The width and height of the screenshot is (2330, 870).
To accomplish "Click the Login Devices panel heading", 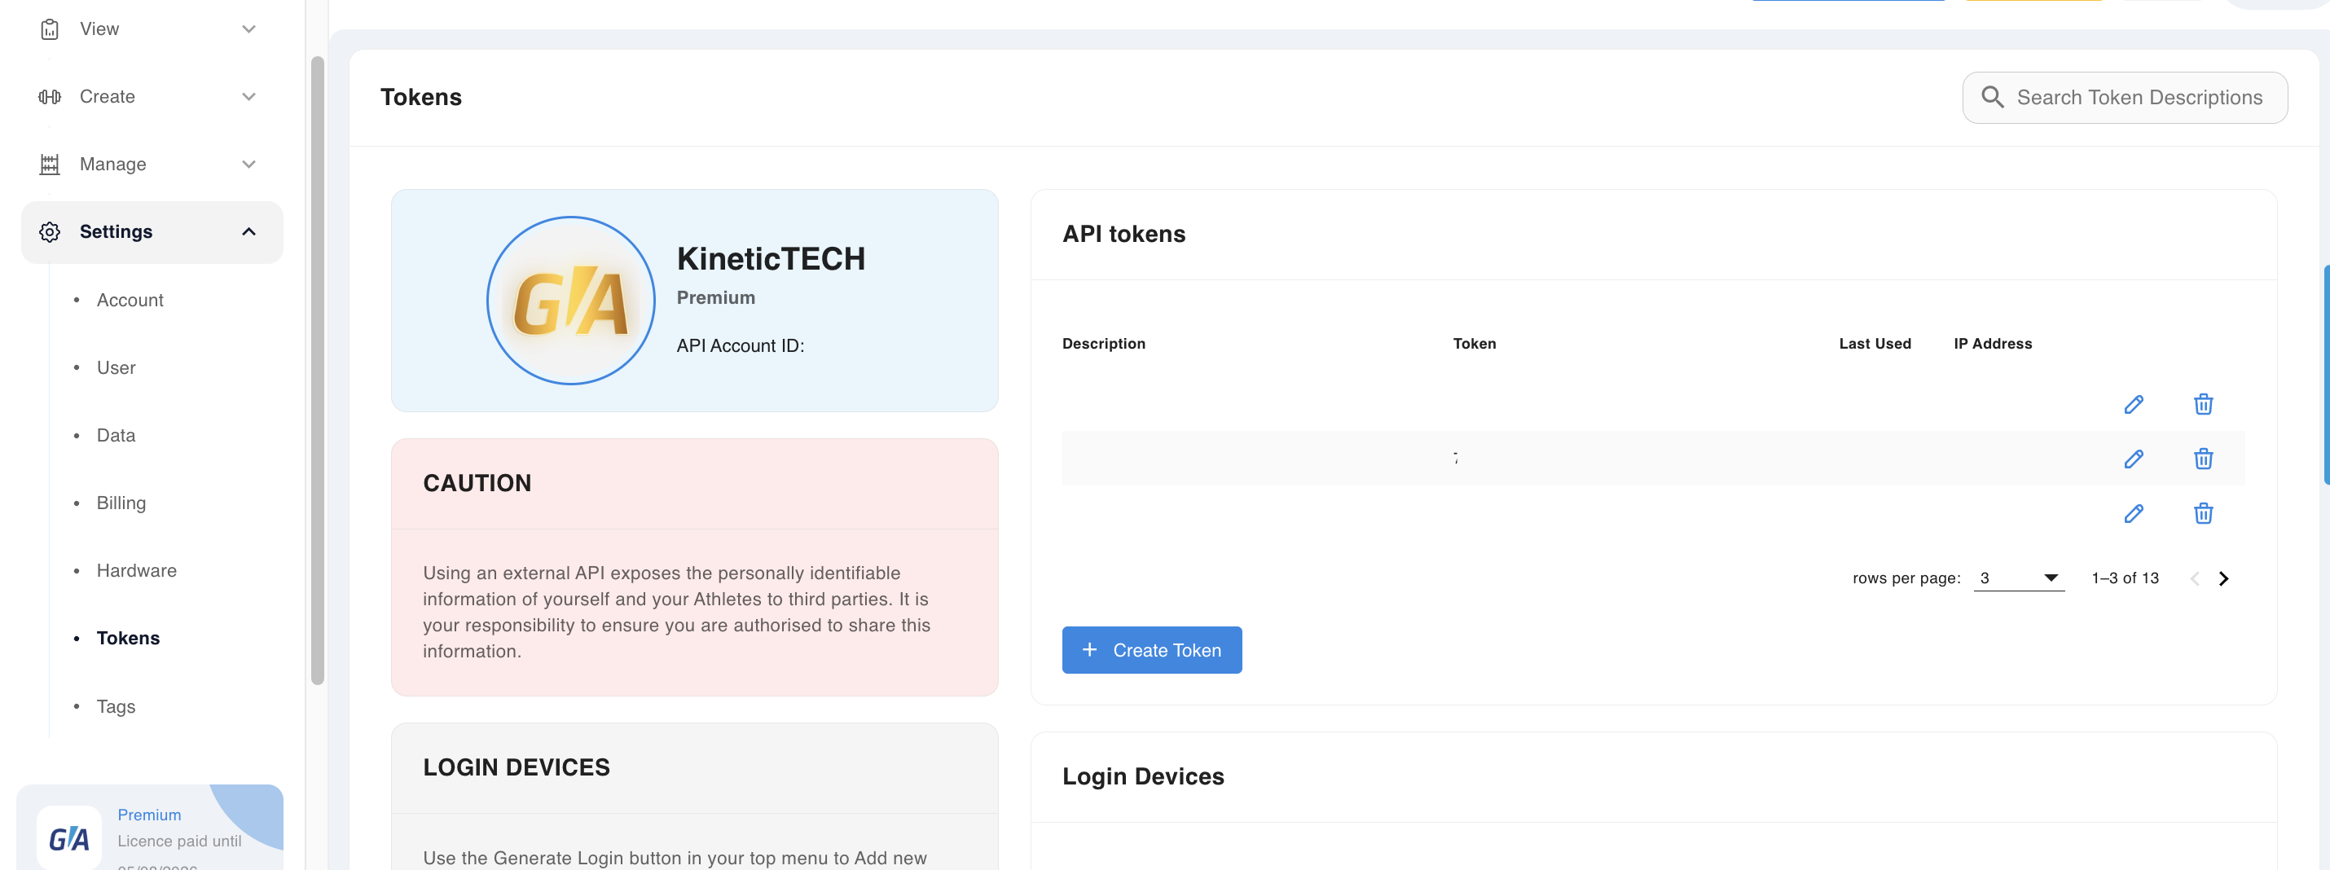I will 1142,777.
